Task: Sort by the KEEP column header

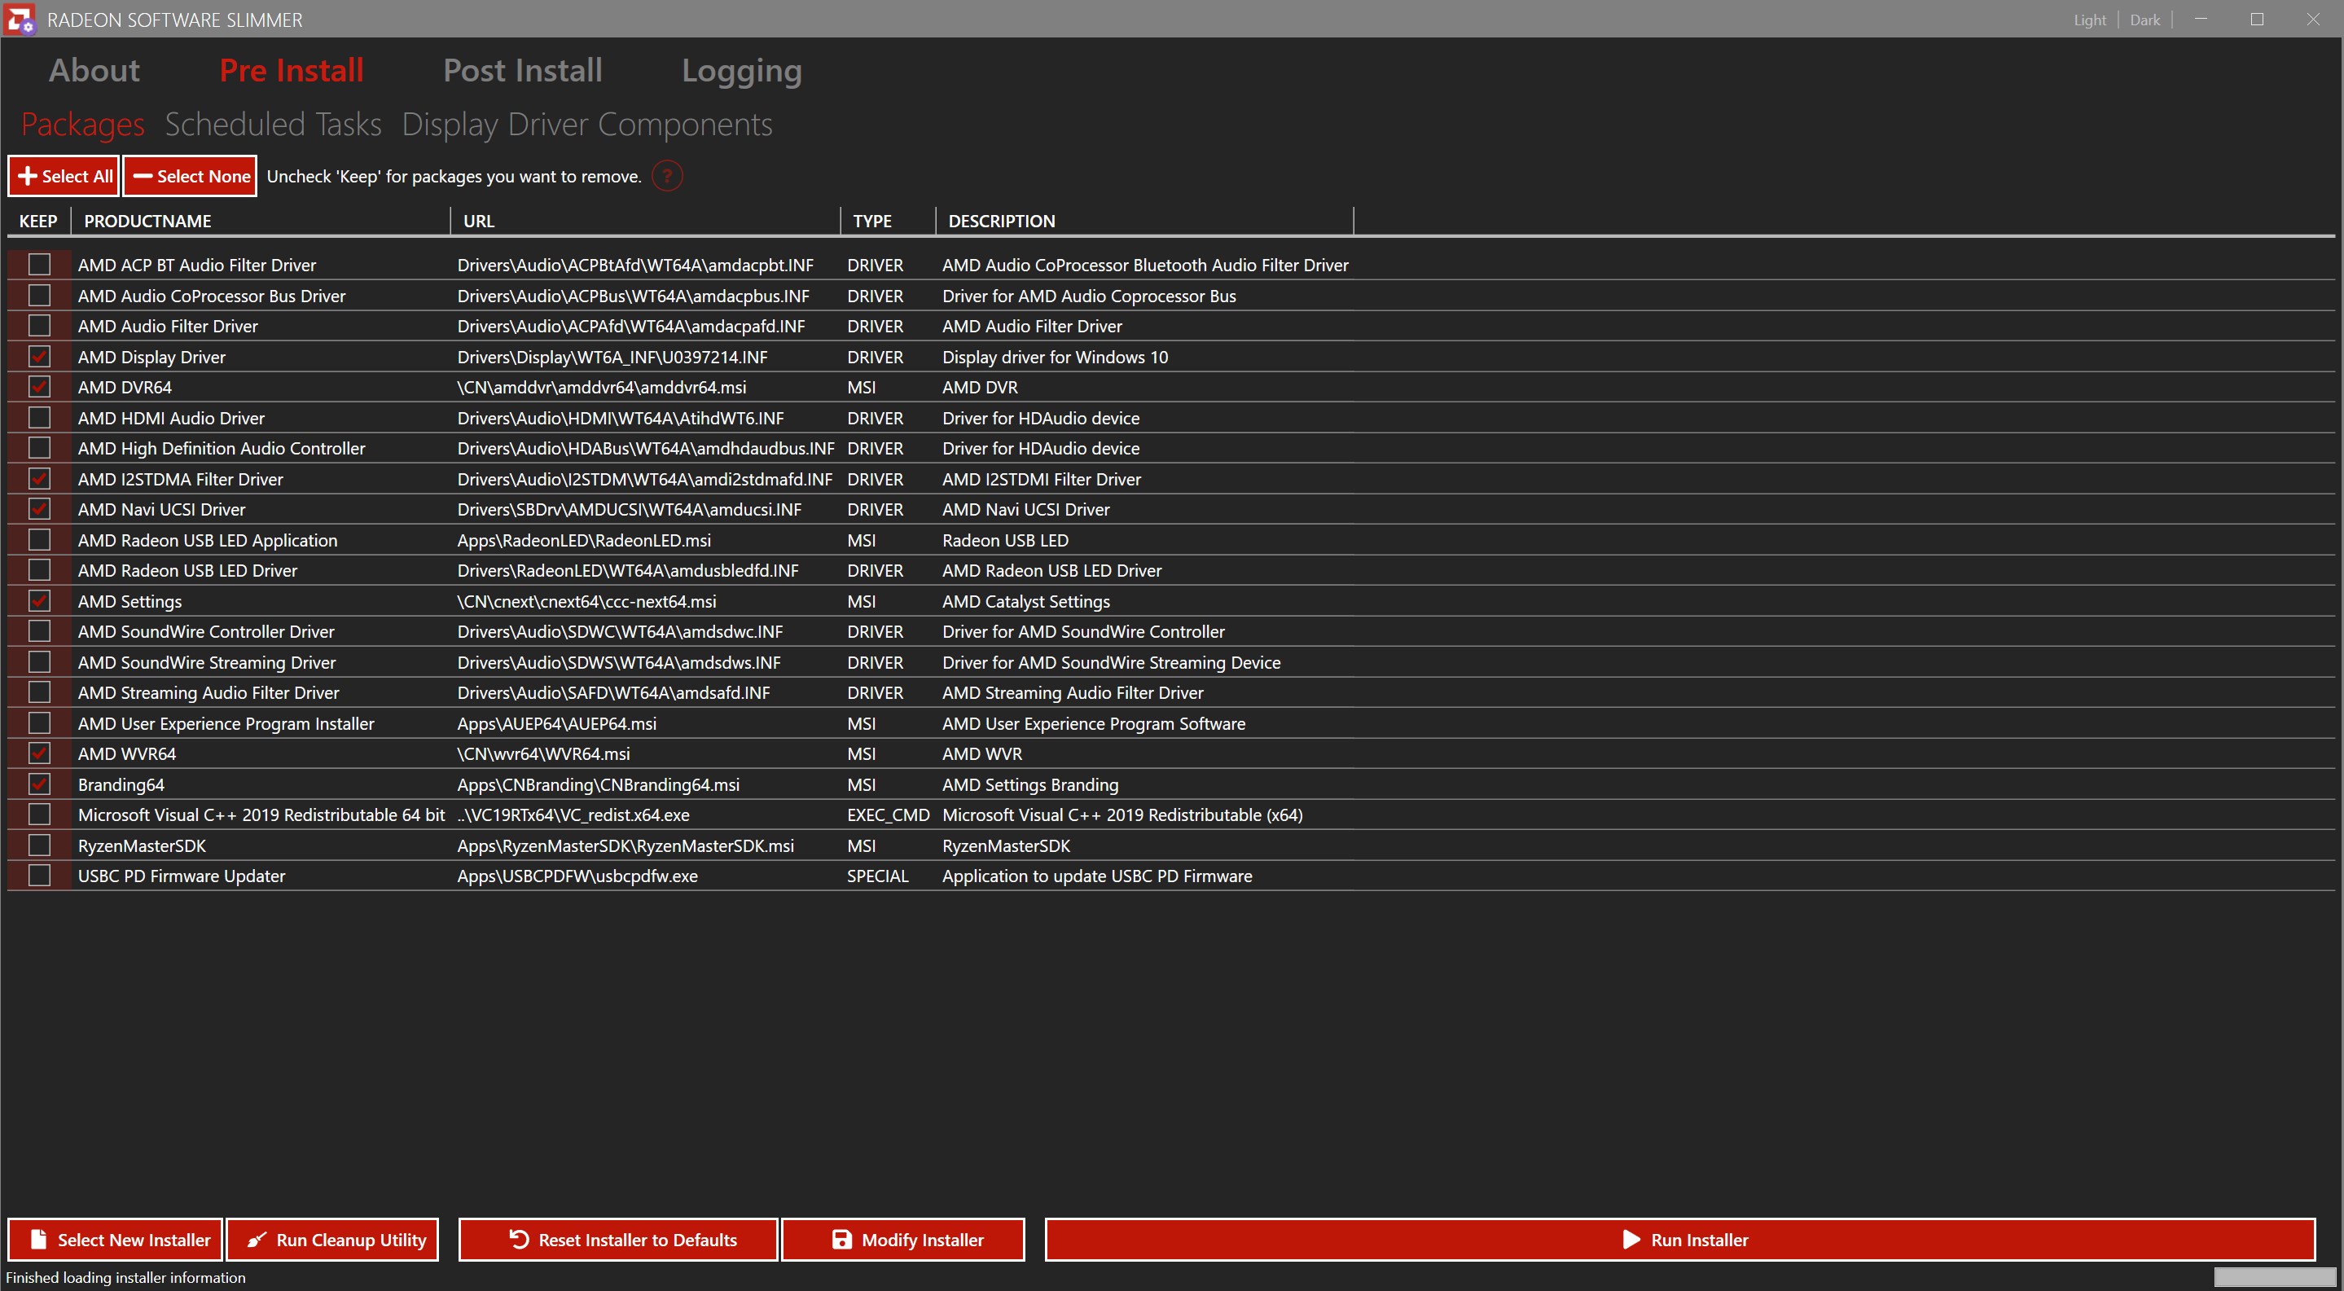Action: (x=38, y=221)
